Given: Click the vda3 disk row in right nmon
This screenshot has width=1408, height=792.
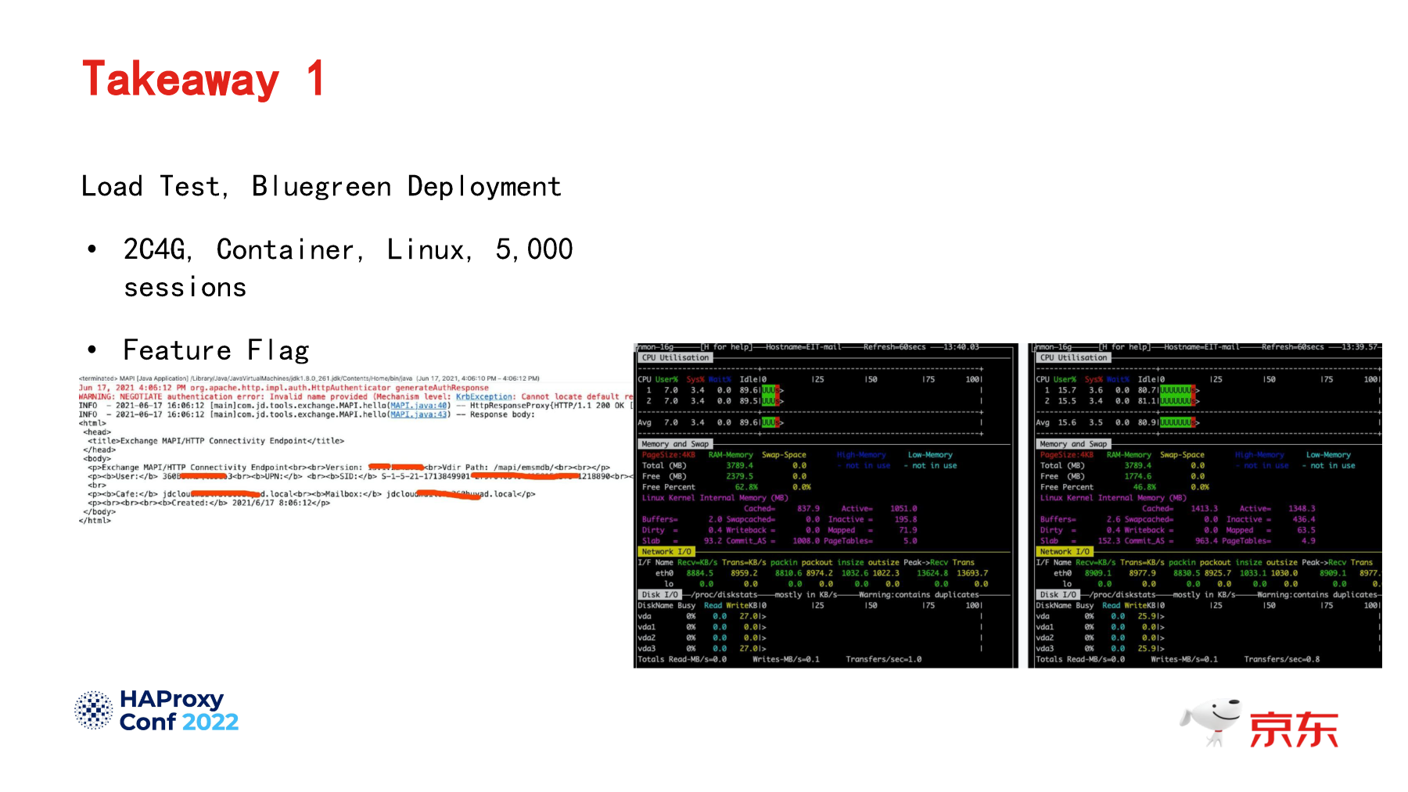Looking at the screenshot, I should point(1101,649).
